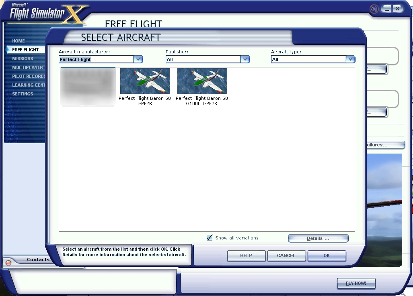This screenshot has width=413, height=296.
Task: Go to HOME in the sidebar
Action: pyautogui.click(x=18, y=41)
